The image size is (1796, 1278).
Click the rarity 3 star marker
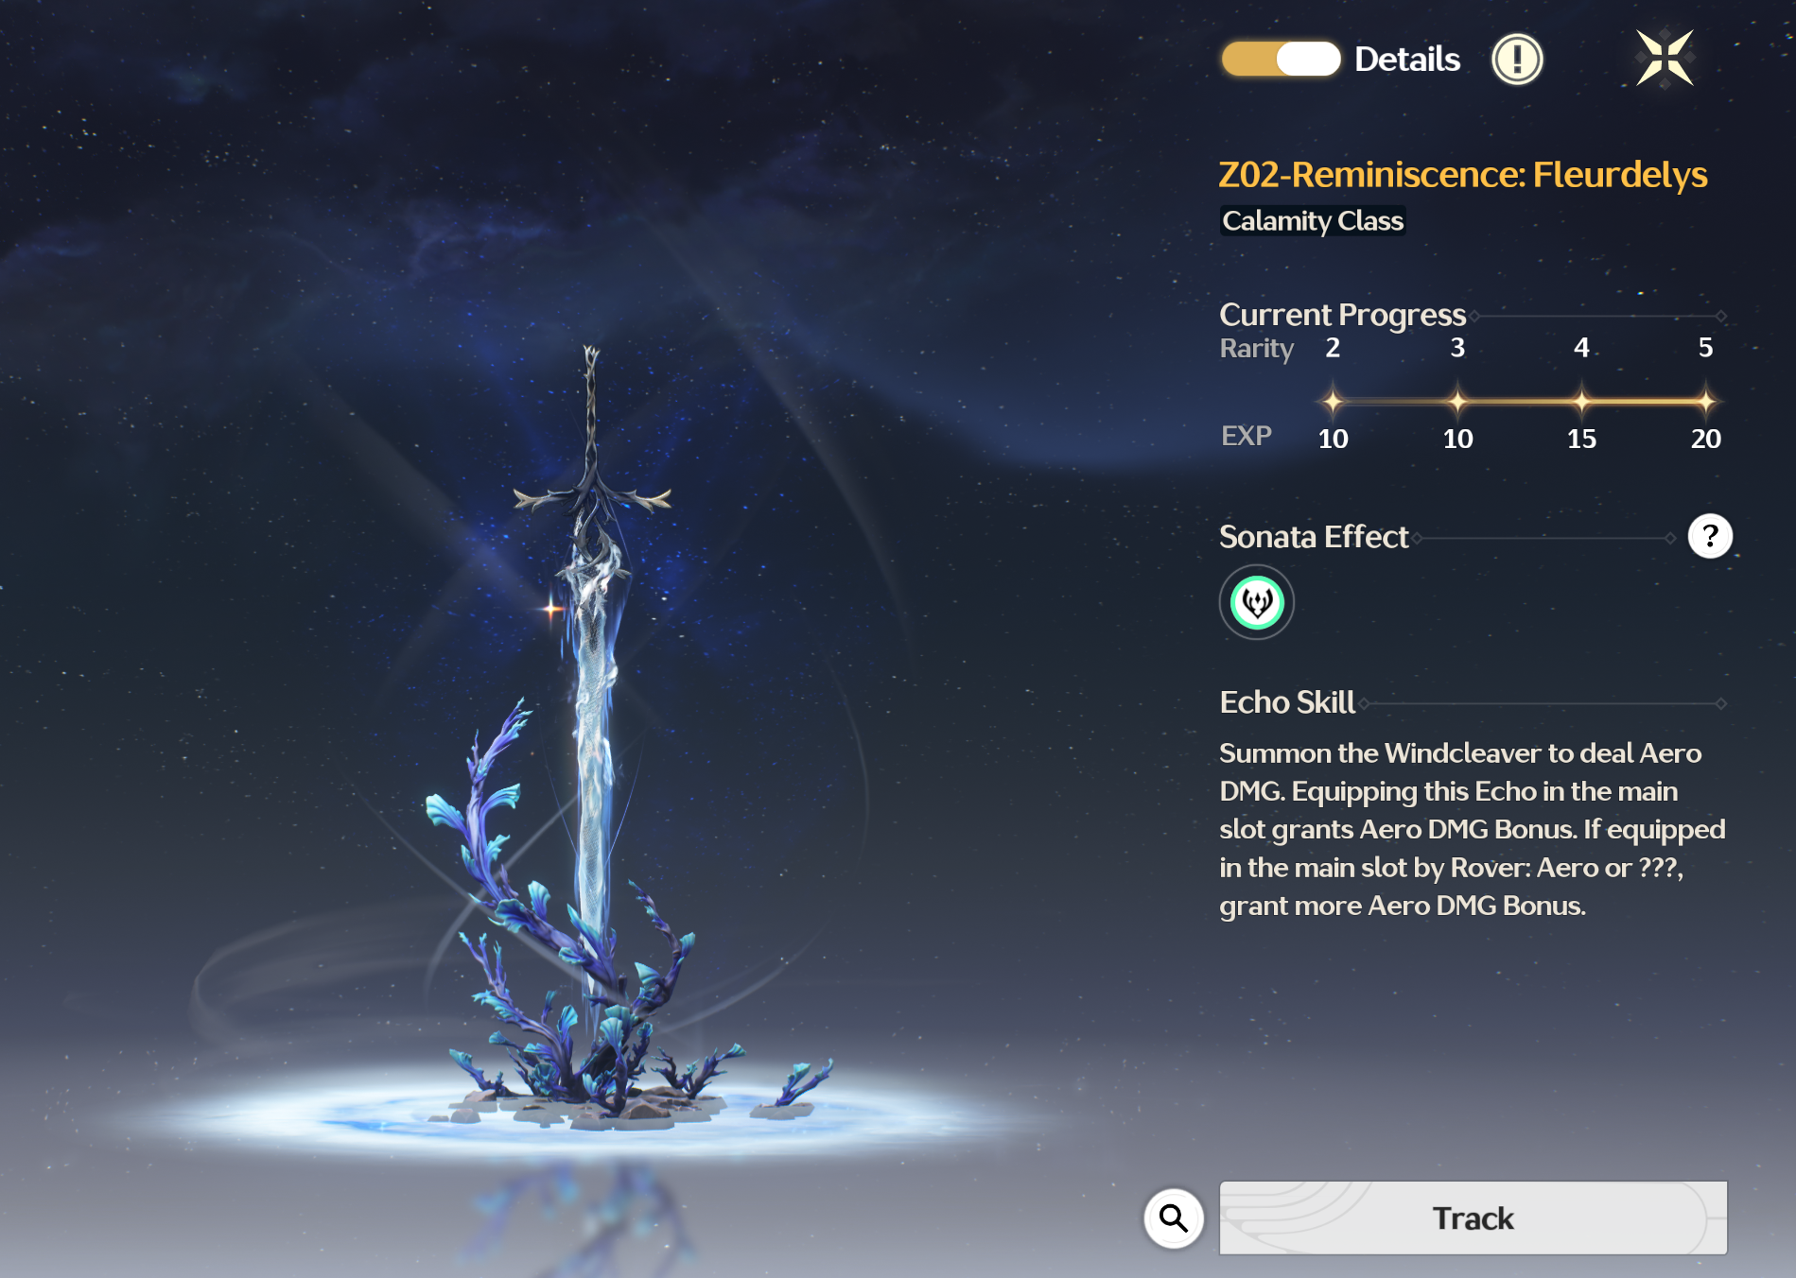tap(1457, 401)
